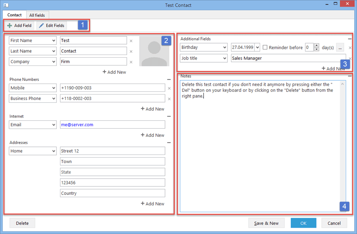This screenshot has height=234, width=357.
Task: Click the Town address field
Action: click(x=112, y=161)
